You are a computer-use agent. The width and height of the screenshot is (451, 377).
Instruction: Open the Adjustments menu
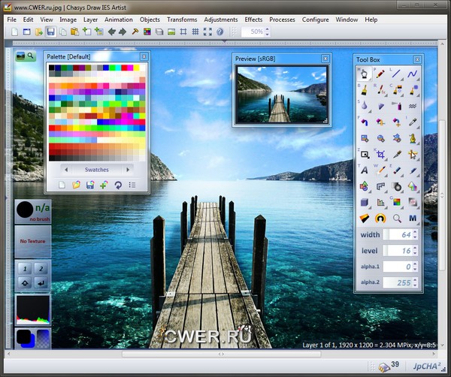click(220, 19)
